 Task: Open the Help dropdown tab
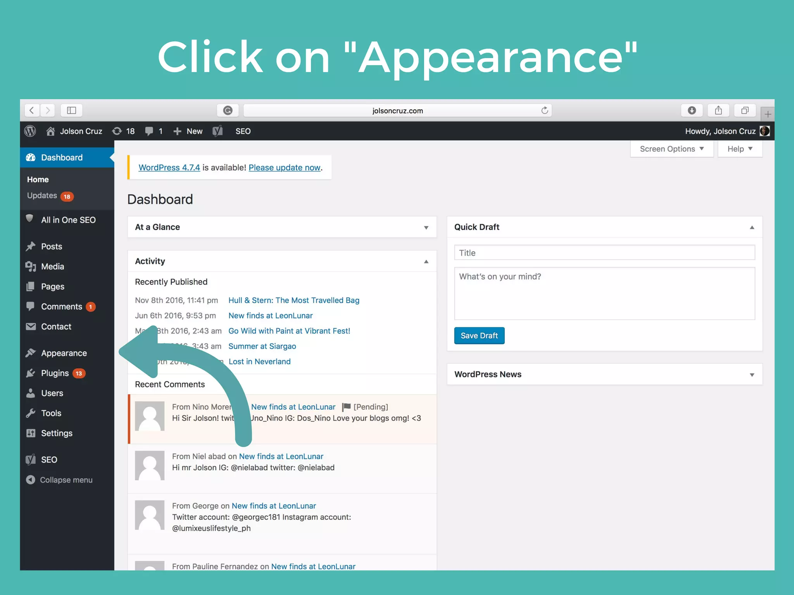click(x=740, y=149)
